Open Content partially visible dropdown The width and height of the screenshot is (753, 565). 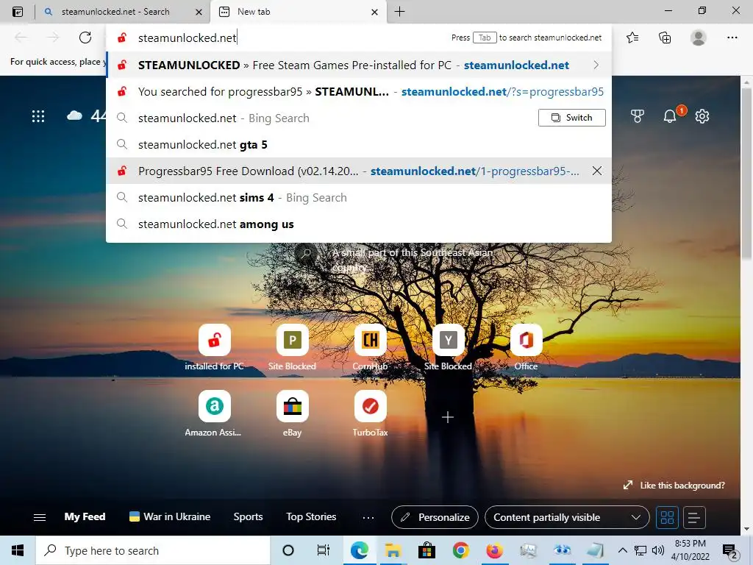tap(567, 517)
